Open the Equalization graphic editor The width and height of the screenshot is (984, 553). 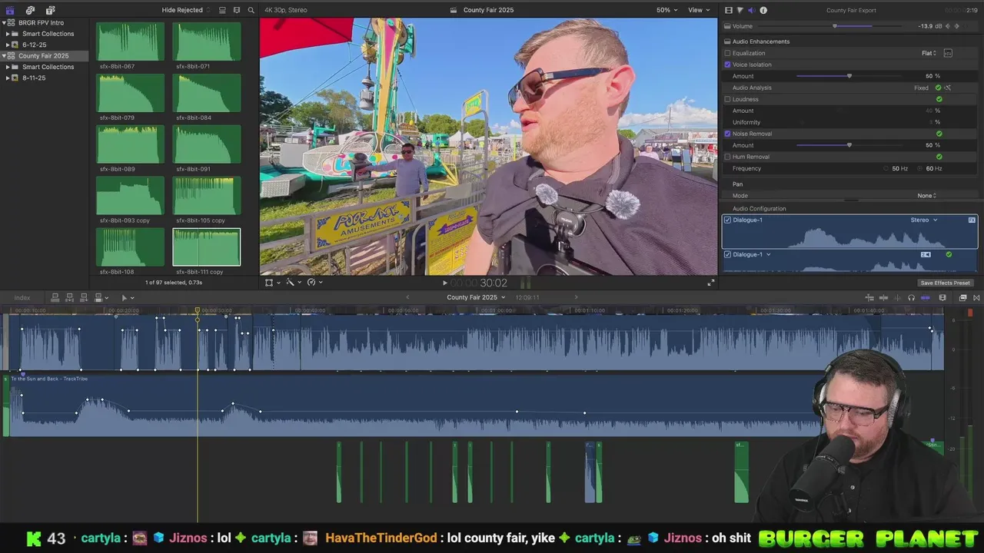click(x=948, y=53)
